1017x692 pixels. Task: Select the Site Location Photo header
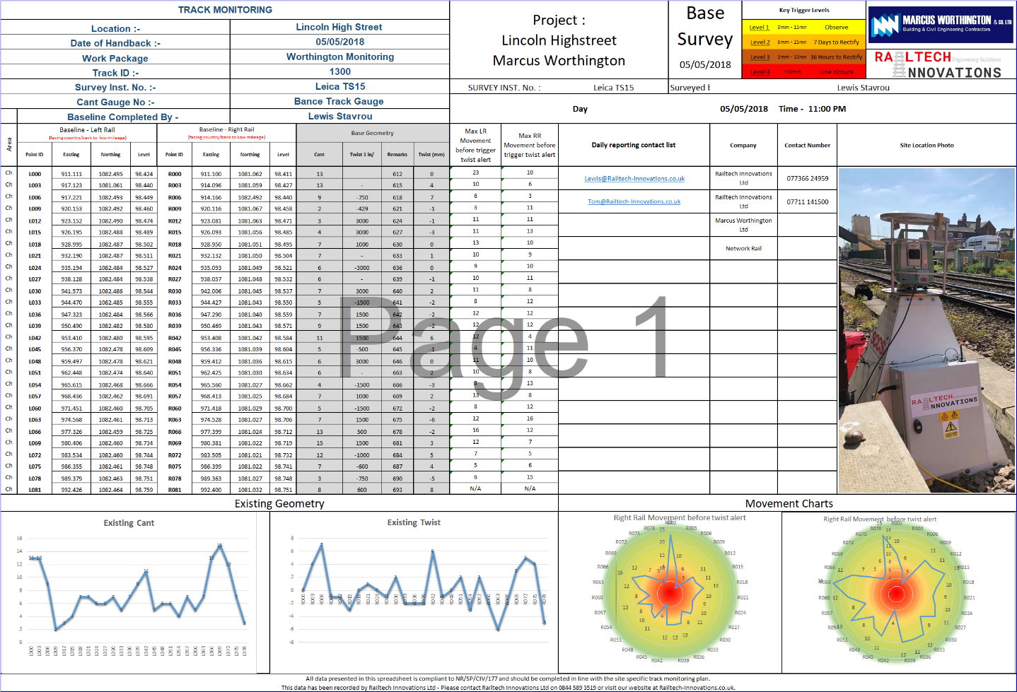coord(926,145)
